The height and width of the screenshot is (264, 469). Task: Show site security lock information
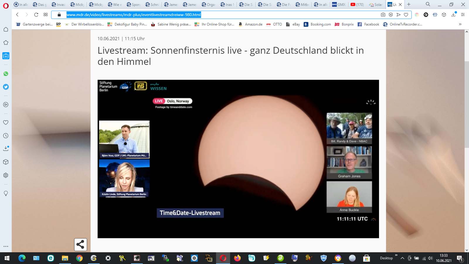pyautogui.click(x=59, y=15)
